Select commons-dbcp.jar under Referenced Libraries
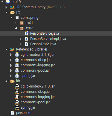 tap(36, 60)
